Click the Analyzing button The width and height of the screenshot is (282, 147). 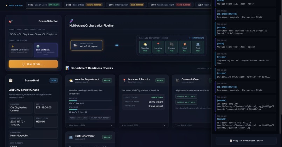[33, 64]
